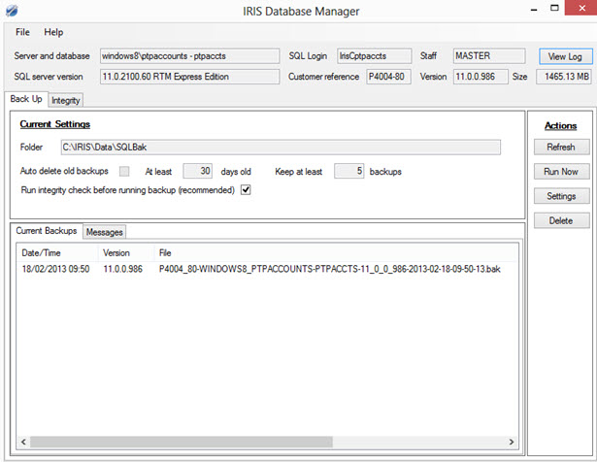Click the Folder path field
The image size is (597, 462).
coord(281,148)
